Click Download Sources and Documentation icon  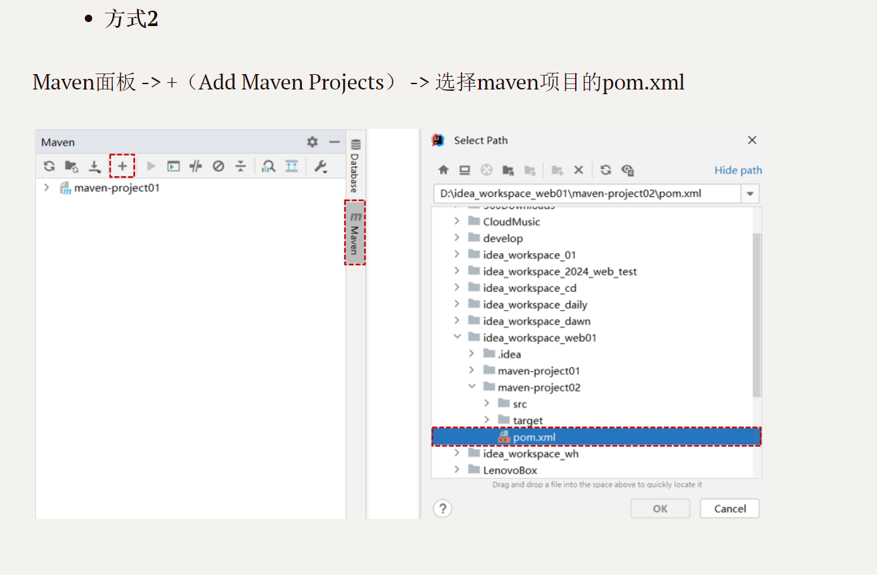point(95,166)
